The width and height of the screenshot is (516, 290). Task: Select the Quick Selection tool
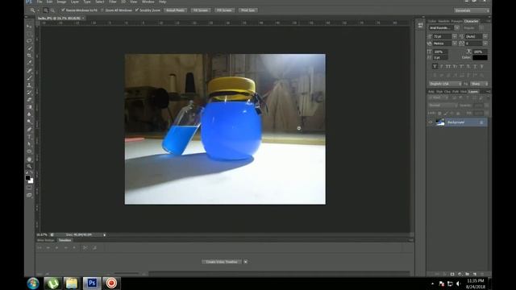[x=29, y=48]
